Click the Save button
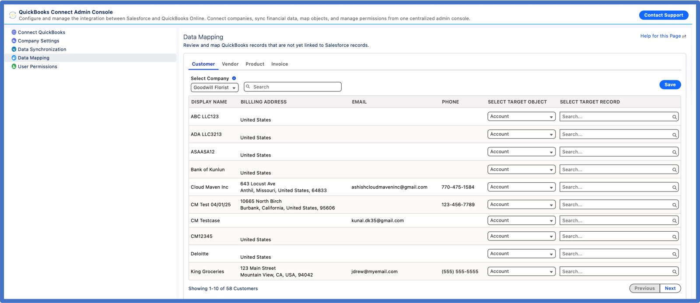Screen dimensions: 700x303 (x=670, y=84)
